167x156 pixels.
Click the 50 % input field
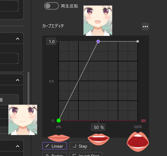[98, 127]
